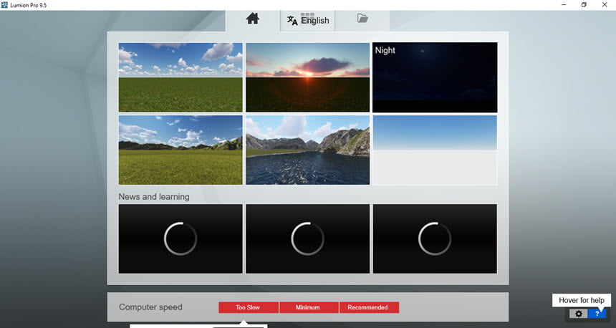Select the sunset scene thumbnail

click(307, 77)
